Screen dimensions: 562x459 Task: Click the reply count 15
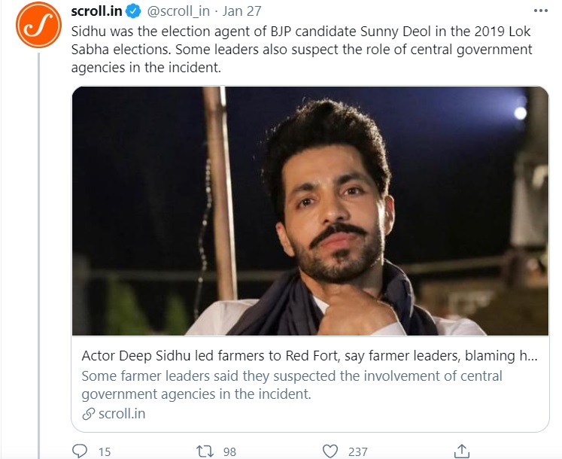105,451
